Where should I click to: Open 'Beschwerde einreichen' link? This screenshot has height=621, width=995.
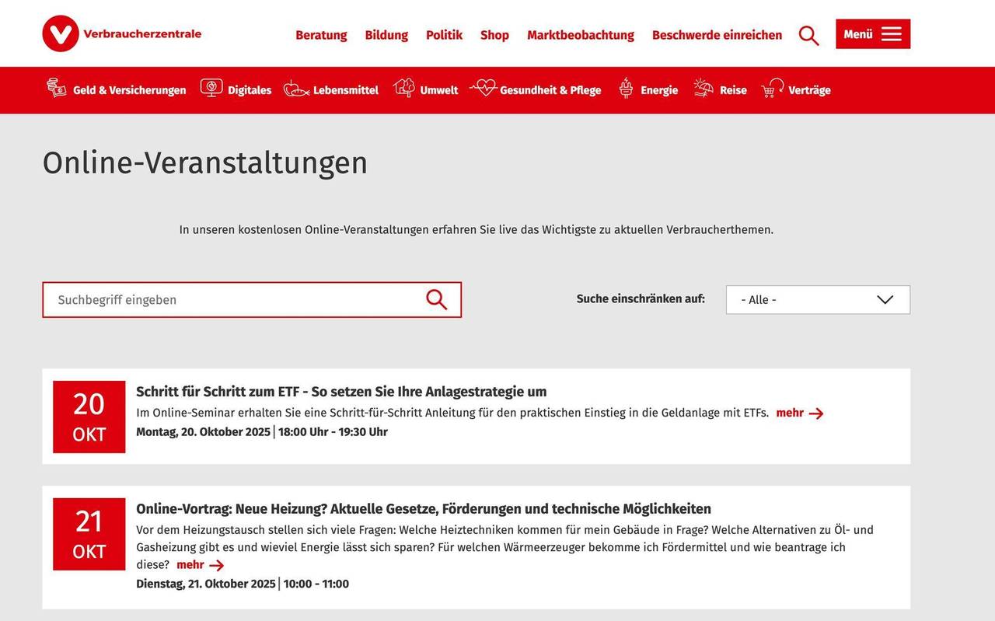coord(717,35)
